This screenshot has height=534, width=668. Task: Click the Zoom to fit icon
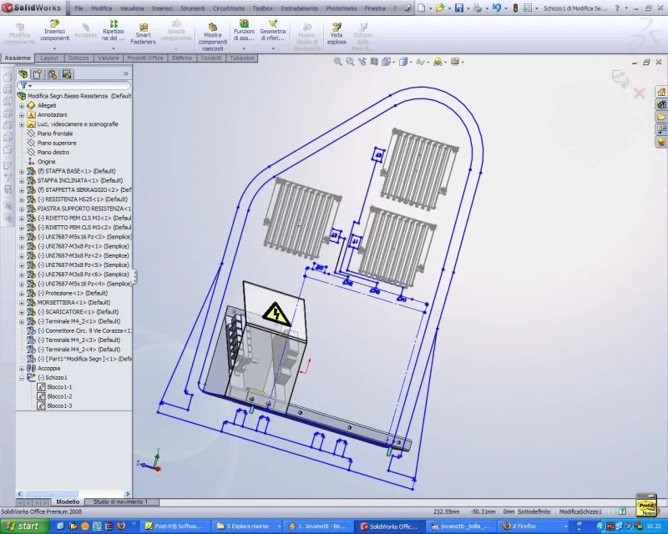[x=338, y=62]
